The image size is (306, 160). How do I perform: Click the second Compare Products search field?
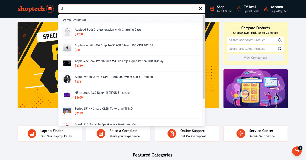(256, 49)
